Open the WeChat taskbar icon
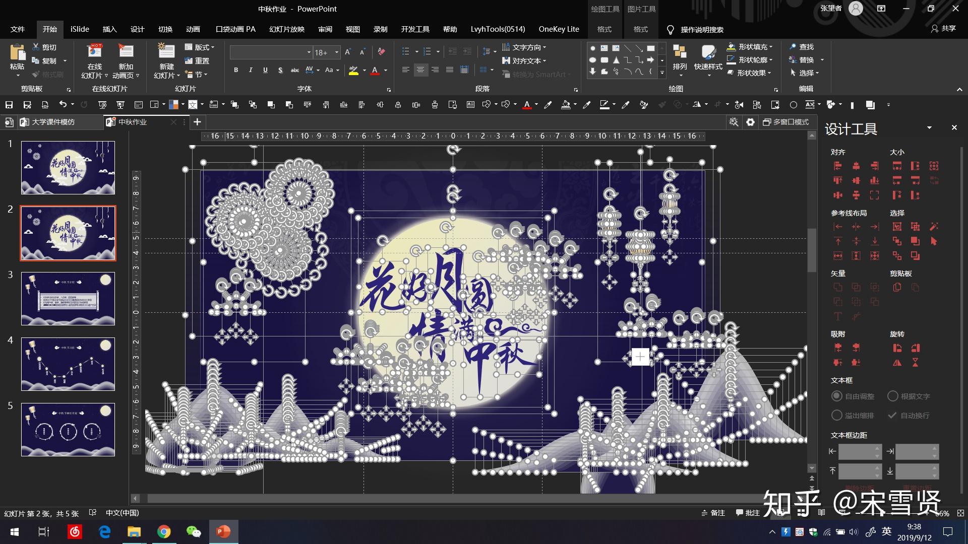 pos(193,531)
